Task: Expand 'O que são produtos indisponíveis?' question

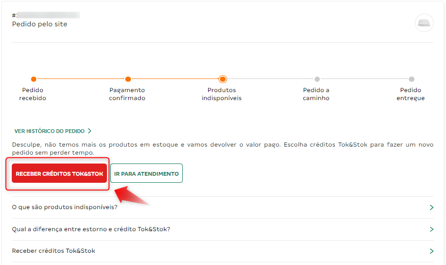Action: tap(223, 207)
